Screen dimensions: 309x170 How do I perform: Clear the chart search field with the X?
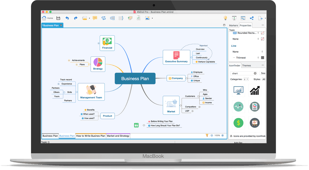(x=255, y=73)
